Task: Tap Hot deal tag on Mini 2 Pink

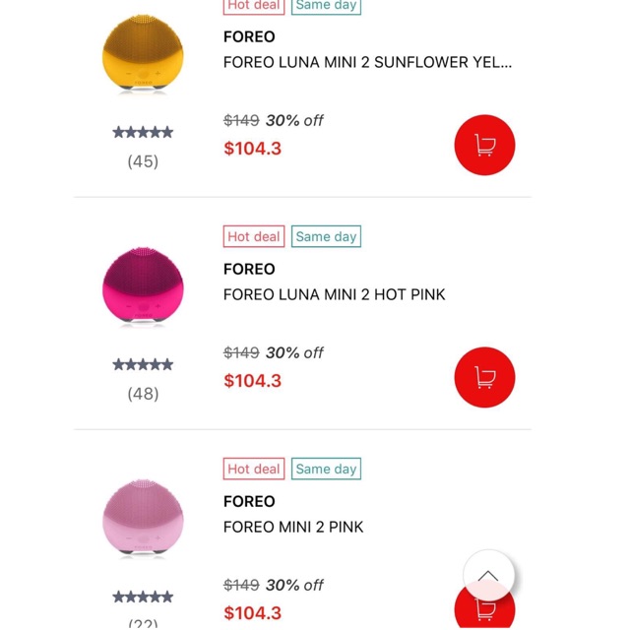Action: tap(254, 469)
